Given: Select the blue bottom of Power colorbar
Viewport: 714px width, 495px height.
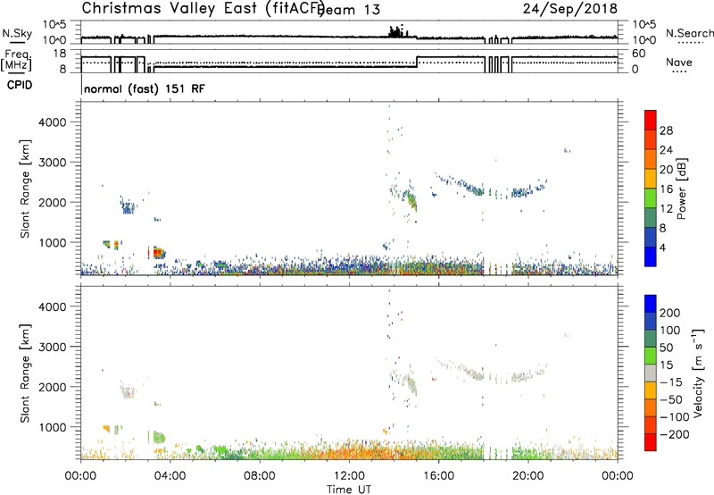Looking at the screenshot, I should tap(651, 256).
